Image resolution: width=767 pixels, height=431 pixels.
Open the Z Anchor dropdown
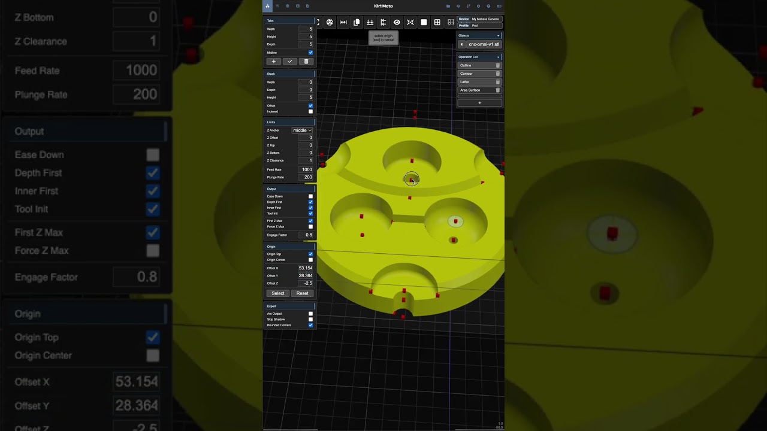pos(302,130)
